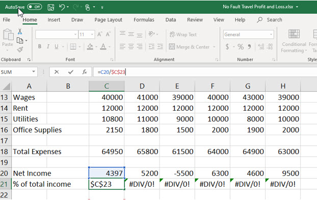Click Conditional Formatting button
The height and width of the screenshot is (201, 317).
(x=294, y=41)
